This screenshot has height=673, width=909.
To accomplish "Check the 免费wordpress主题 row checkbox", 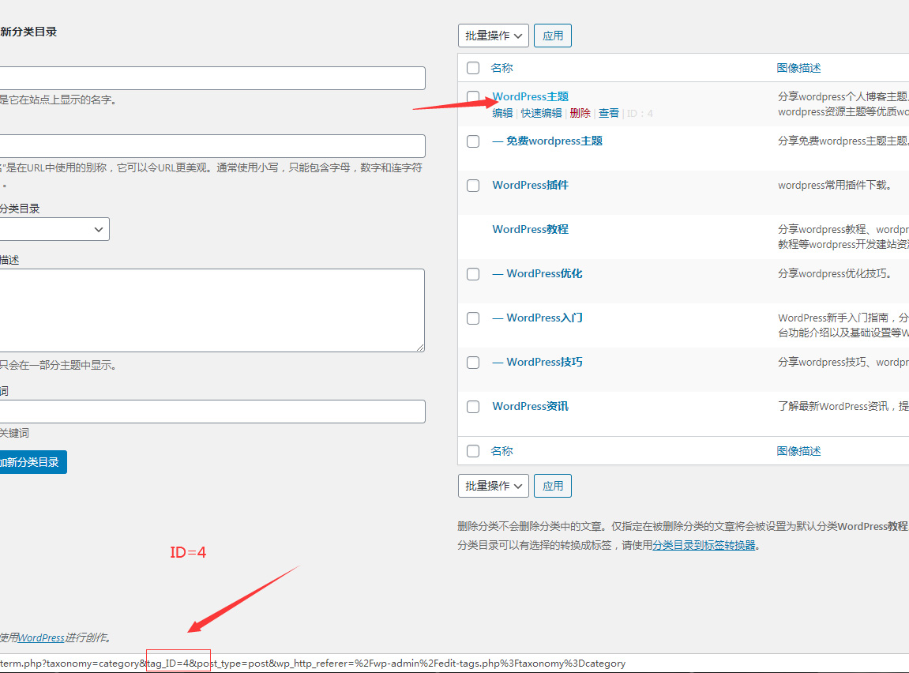I will pos(472,141).
